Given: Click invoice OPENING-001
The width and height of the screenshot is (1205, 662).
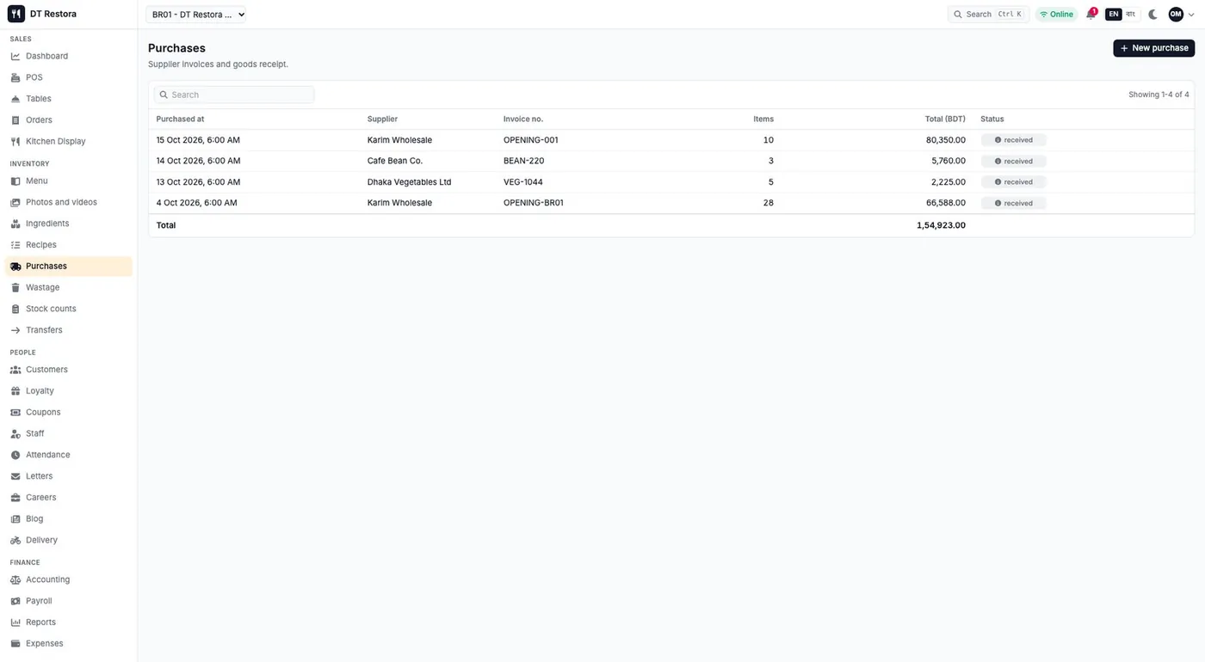Looking at the screenshot, I should tap(531, 140).
